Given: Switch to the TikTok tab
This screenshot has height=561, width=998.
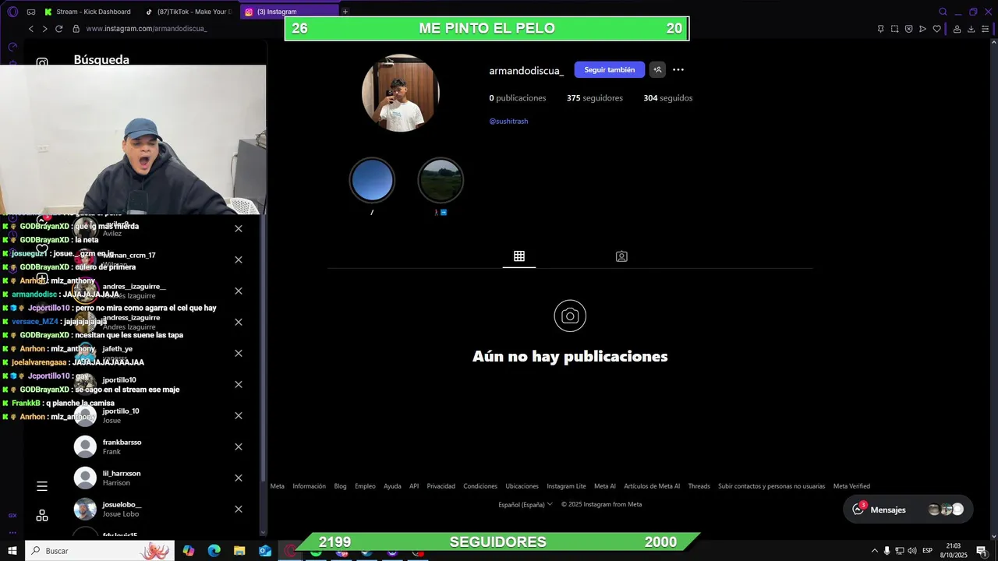Looking at the screenshot, I should (189, 12).
